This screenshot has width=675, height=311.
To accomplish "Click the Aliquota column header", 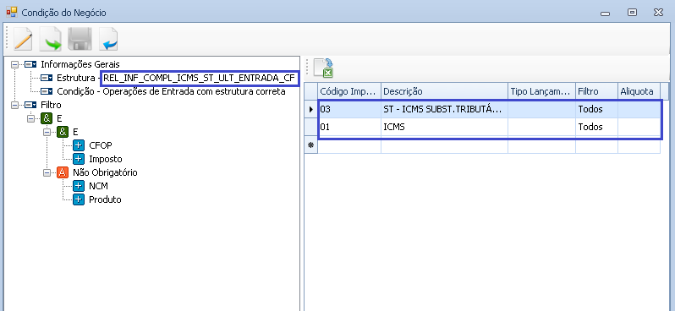I will click(x=639, y=91).
